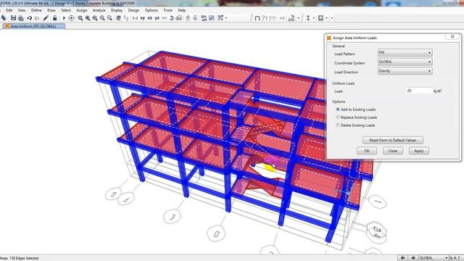Click the units selector in status bar
The height and width of the screenshot is (261, 464).
456,258
